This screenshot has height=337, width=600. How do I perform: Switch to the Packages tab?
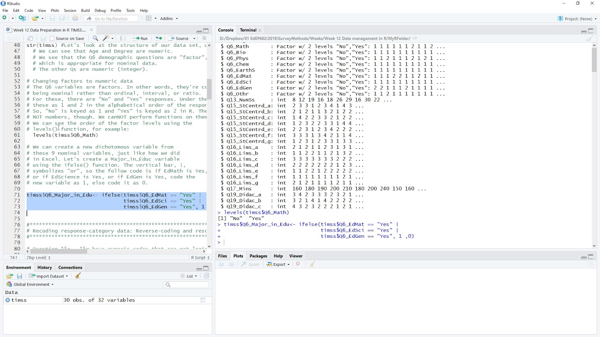[x=258, y=256]
